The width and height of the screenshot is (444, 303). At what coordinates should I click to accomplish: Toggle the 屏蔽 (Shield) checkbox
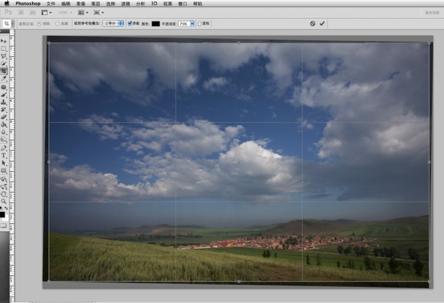pos(130,23)
